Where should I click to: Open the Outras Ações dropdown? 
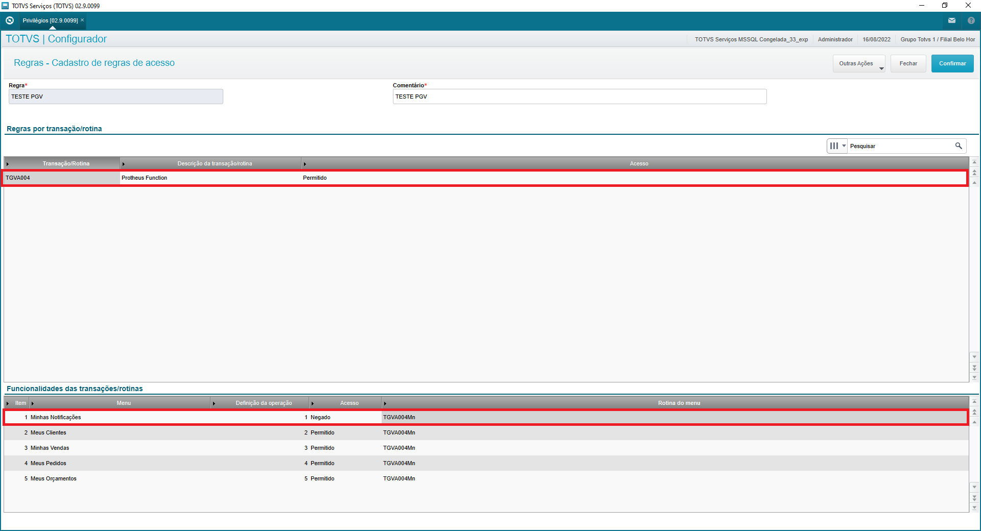coord(859,63)
